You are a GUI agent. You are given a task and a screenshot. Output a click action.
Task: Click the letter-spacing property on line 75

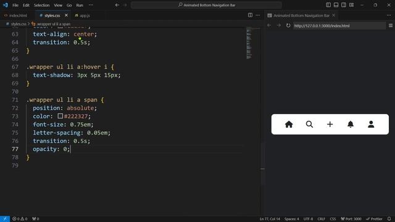[57, 133]
